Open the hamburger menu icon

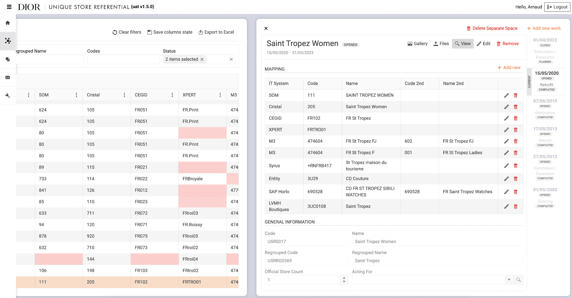tap(9, 7)
